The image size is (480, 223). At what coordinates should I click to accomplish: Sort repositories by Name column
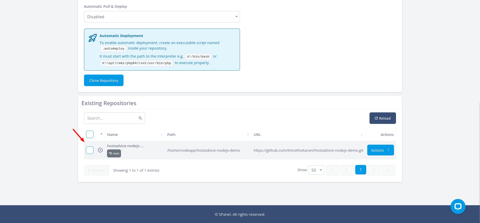point(135,135)
